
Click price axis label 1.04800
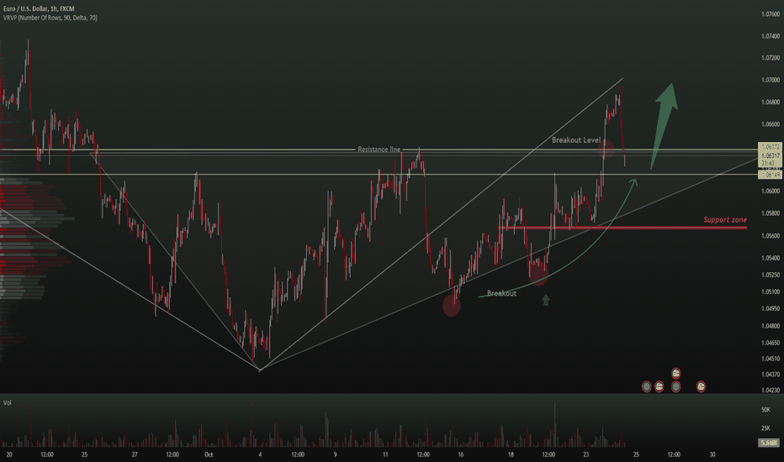(x=770, y=326)
